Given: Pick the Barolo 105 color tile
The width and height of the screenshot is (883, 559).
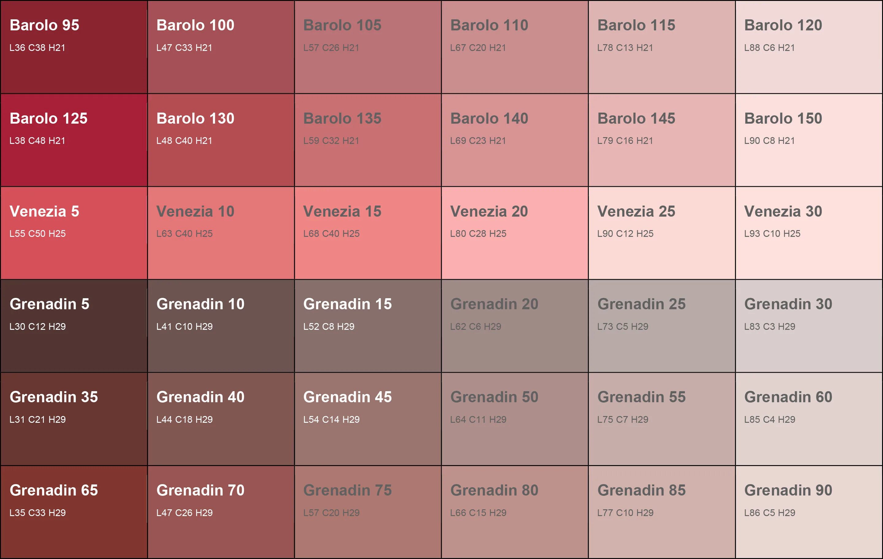Looking at the screenshot, I should tap(368, 47).
